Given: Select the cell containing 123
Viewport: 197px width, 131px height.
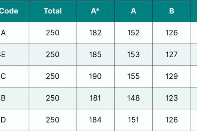Looking at the screenshot, I should (171, 98).
